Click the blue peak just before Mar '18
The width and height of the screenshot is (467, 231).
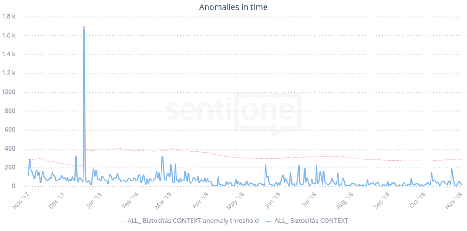coord(162,157)
